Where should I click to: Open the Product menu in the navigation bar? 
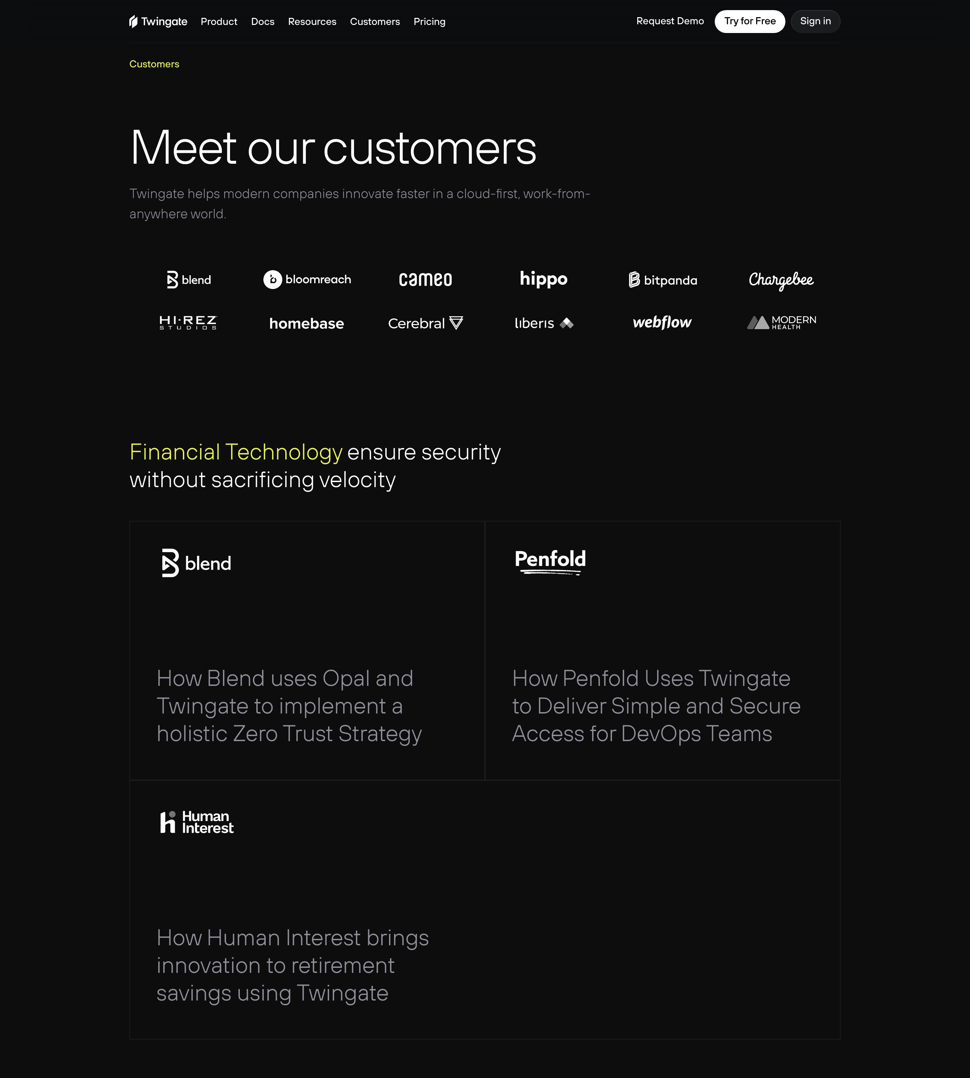[219, 21]
